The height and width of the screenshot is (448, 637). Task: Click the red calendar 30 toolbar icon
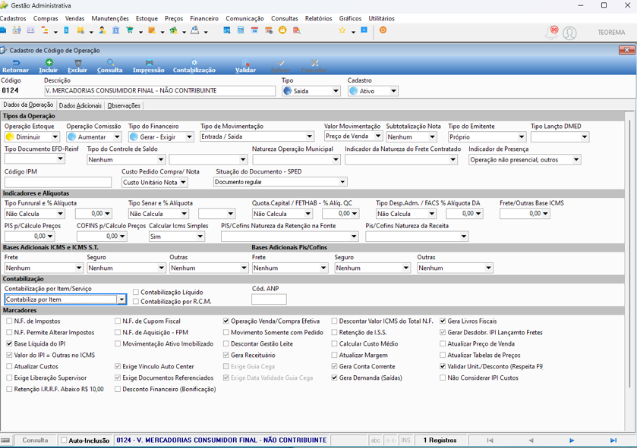coord(254,30)
